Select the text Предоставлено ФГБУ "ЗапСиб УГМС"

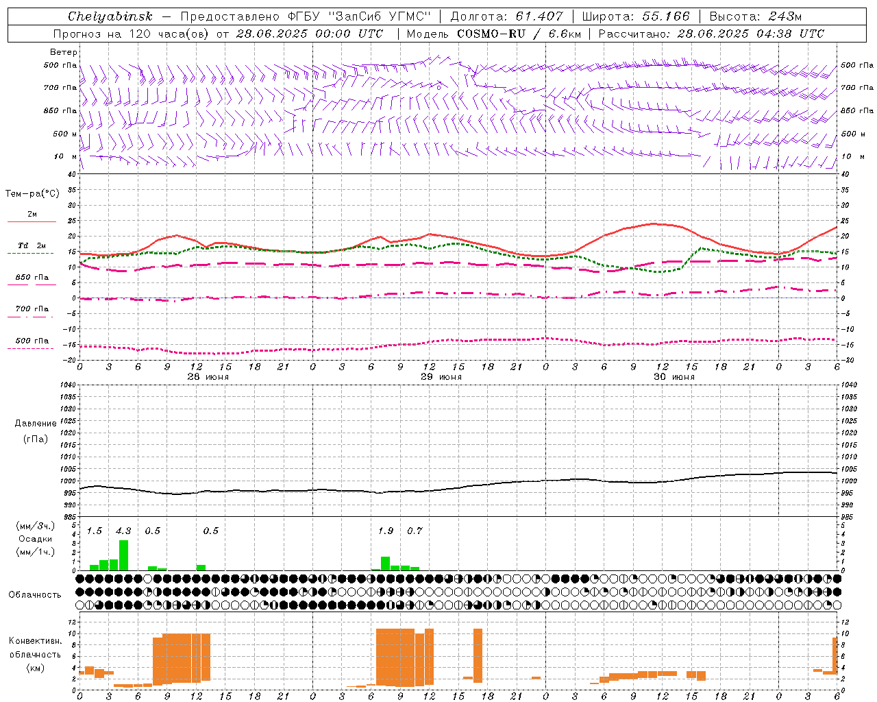coord(305,16)
